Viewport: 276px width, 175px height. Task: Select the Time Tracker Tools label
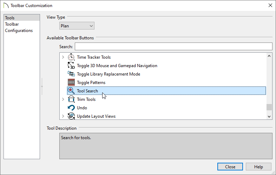[x=94, y=57]
